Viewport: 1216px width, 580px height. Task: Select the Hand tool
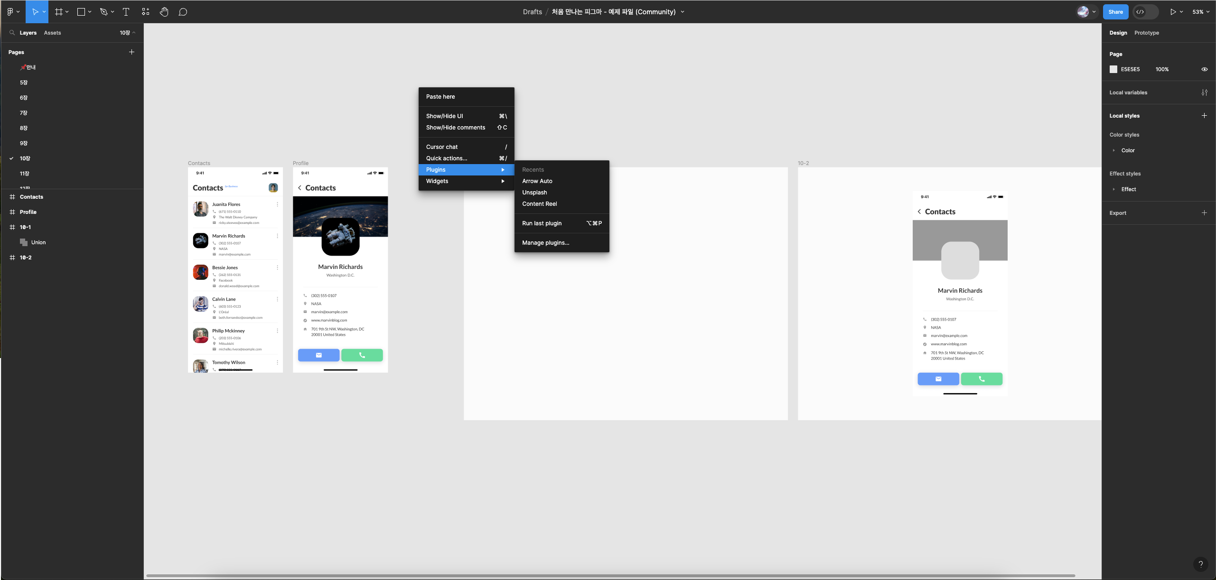point(164,12)
